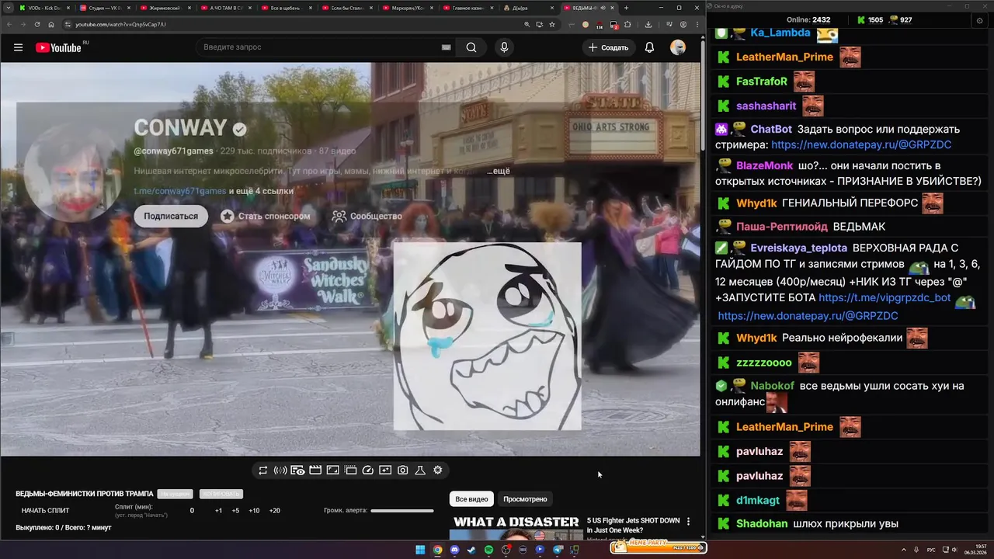
Task: Click the BlazeMonk chat username
Action: (764, 166)
